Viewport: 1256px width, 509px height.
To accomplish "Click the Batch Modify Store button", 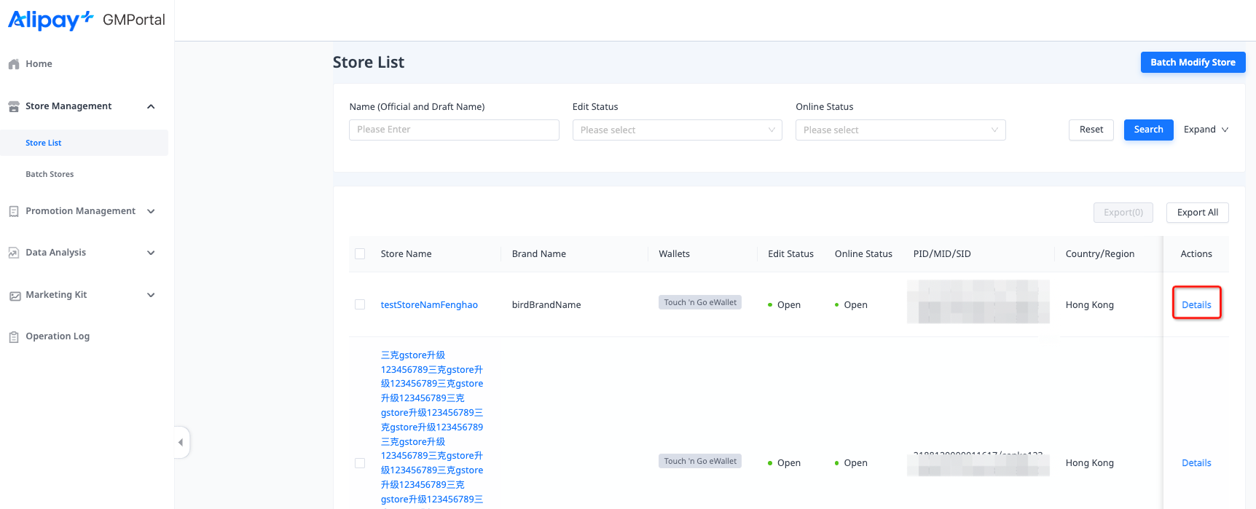I will pos(1193,63).
